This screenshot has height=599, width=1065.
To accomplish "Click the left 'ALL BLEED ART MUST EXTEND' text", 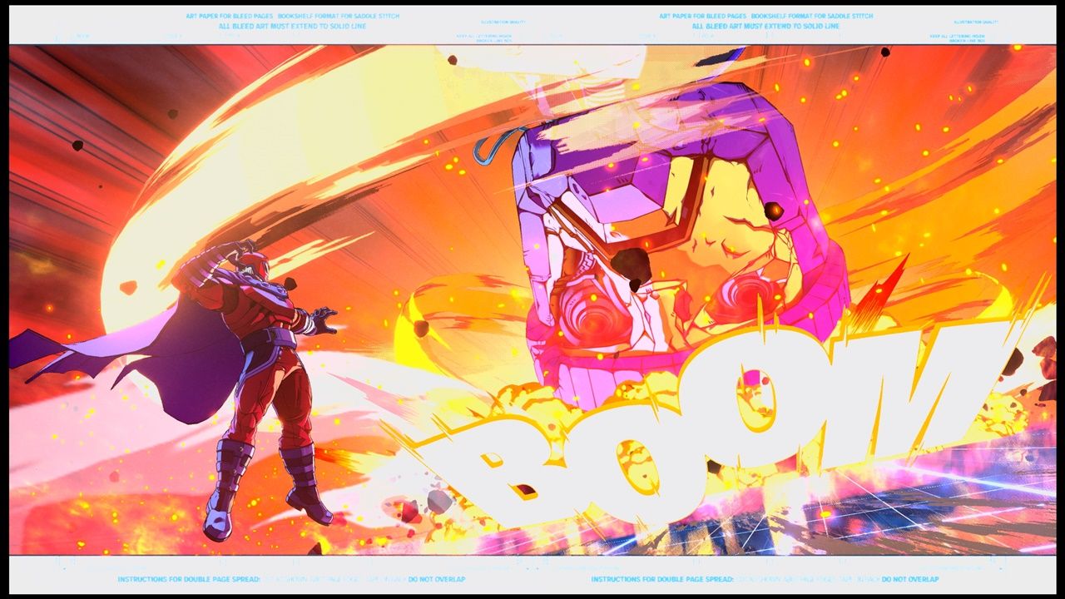I will click(292, 26).
